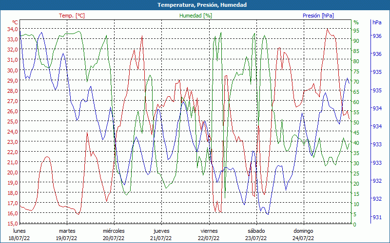Image resolution: width=390 pixels, height=243 pixels.
Task: Click the green 25 humidity axis value
Action: 356,174
